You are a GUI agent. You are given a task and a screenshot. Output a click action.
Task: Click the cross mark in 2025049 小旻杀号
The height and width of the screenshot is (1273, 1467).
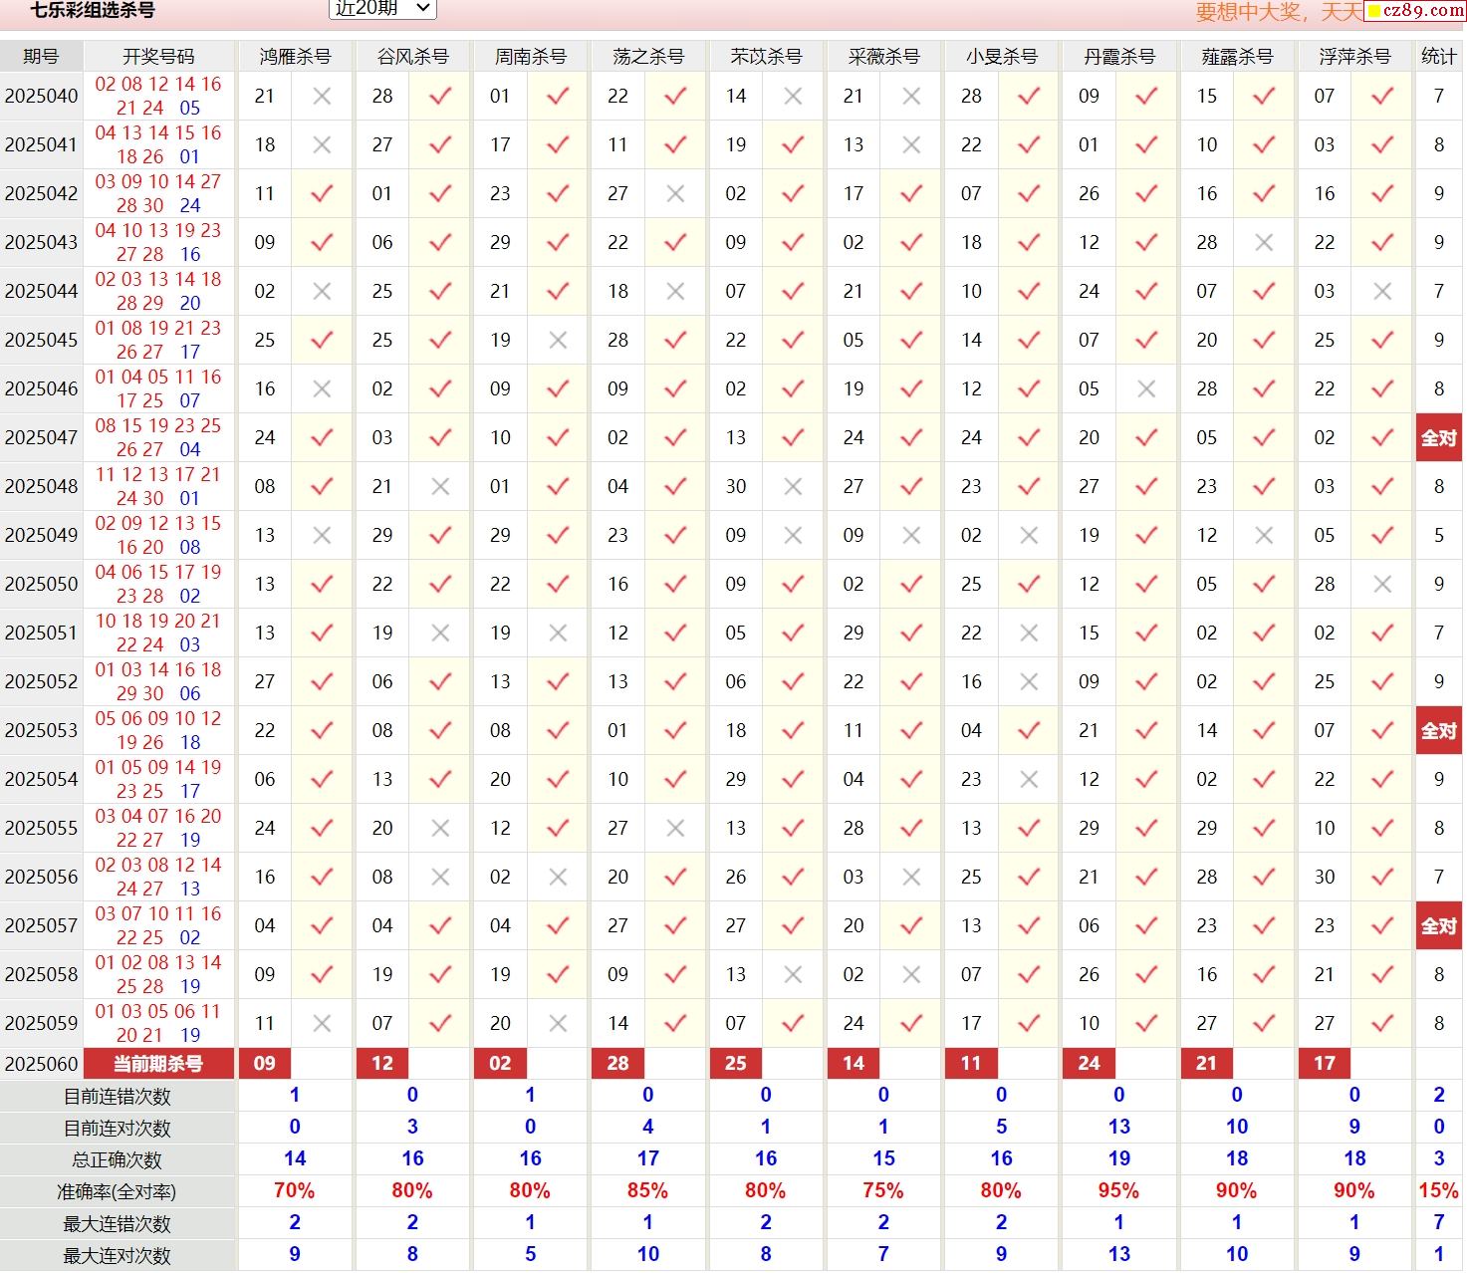tap(1029, 536)
